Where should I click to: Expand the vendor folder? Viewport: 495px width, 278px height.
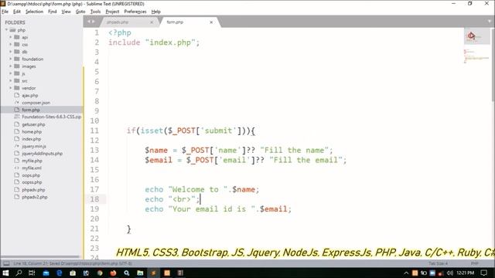point(10,88)
